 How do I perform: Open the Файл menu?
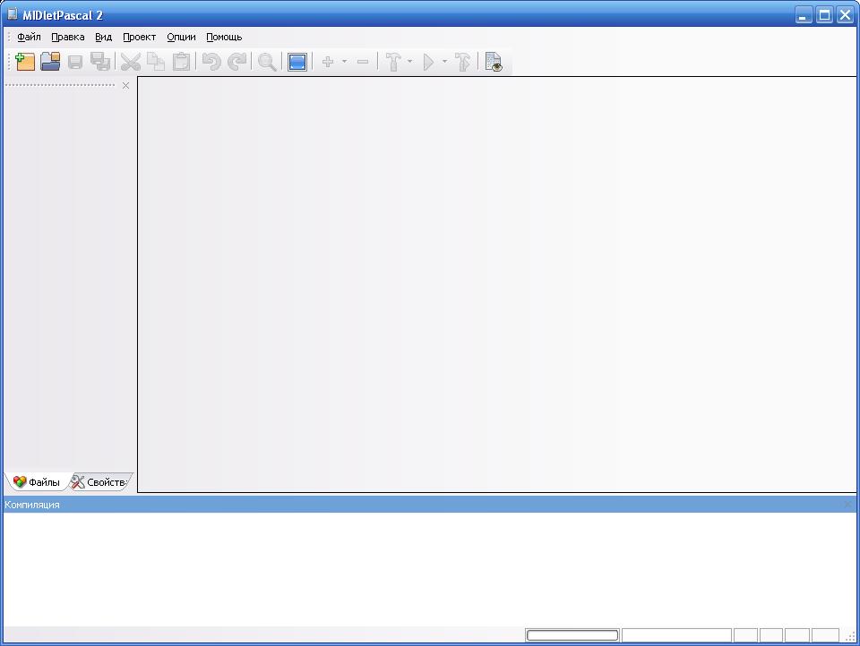click(29, 37)
